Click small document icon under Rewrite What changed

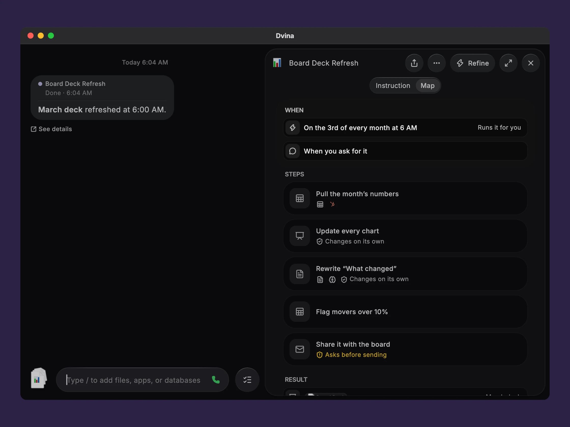point(320,280)
